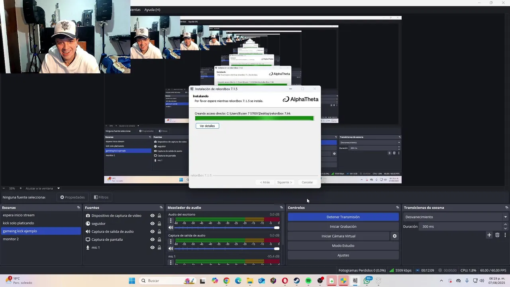This screenshot has width=510, height=287.
Task: Show hidden system tray icons
Action: (x=441, y=281)
